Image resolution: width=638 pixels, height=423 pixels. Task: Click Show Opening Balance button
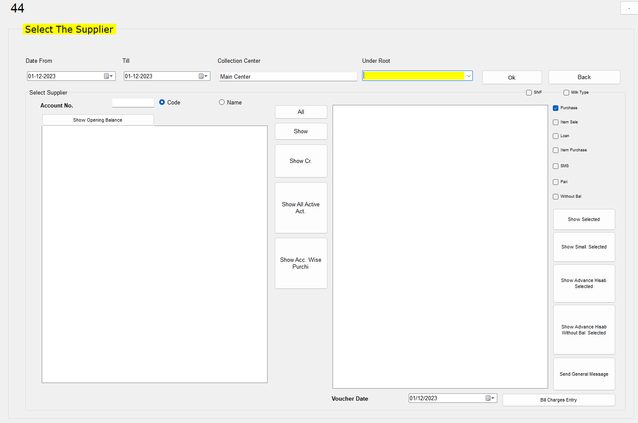click(x=98, y=120)
